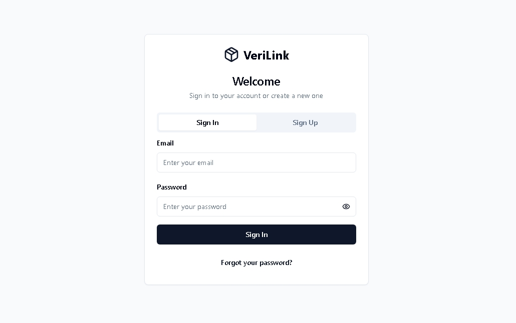Switch to the Sign Up tab
Image resolution: width=516 pixels, height=323 pixels.
[305, 122]
